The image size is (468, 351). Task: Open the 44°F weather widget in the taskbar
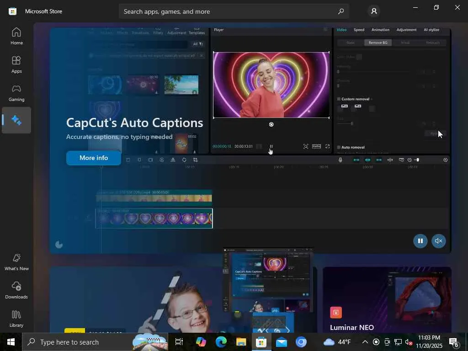[337, 342]
